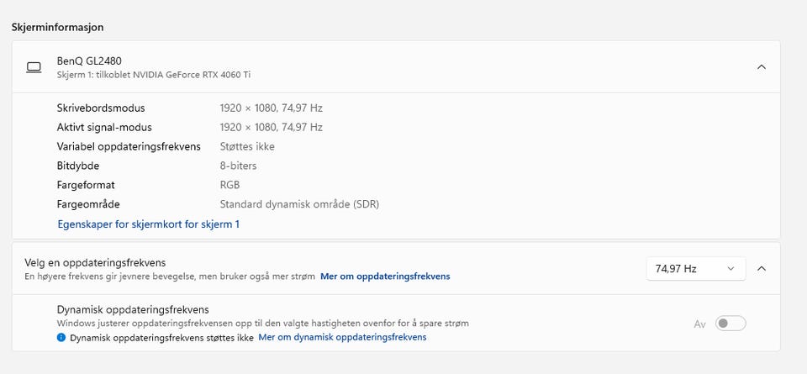
Task: Click the BenQ GL2480 display name
Action: coord(89,61)
